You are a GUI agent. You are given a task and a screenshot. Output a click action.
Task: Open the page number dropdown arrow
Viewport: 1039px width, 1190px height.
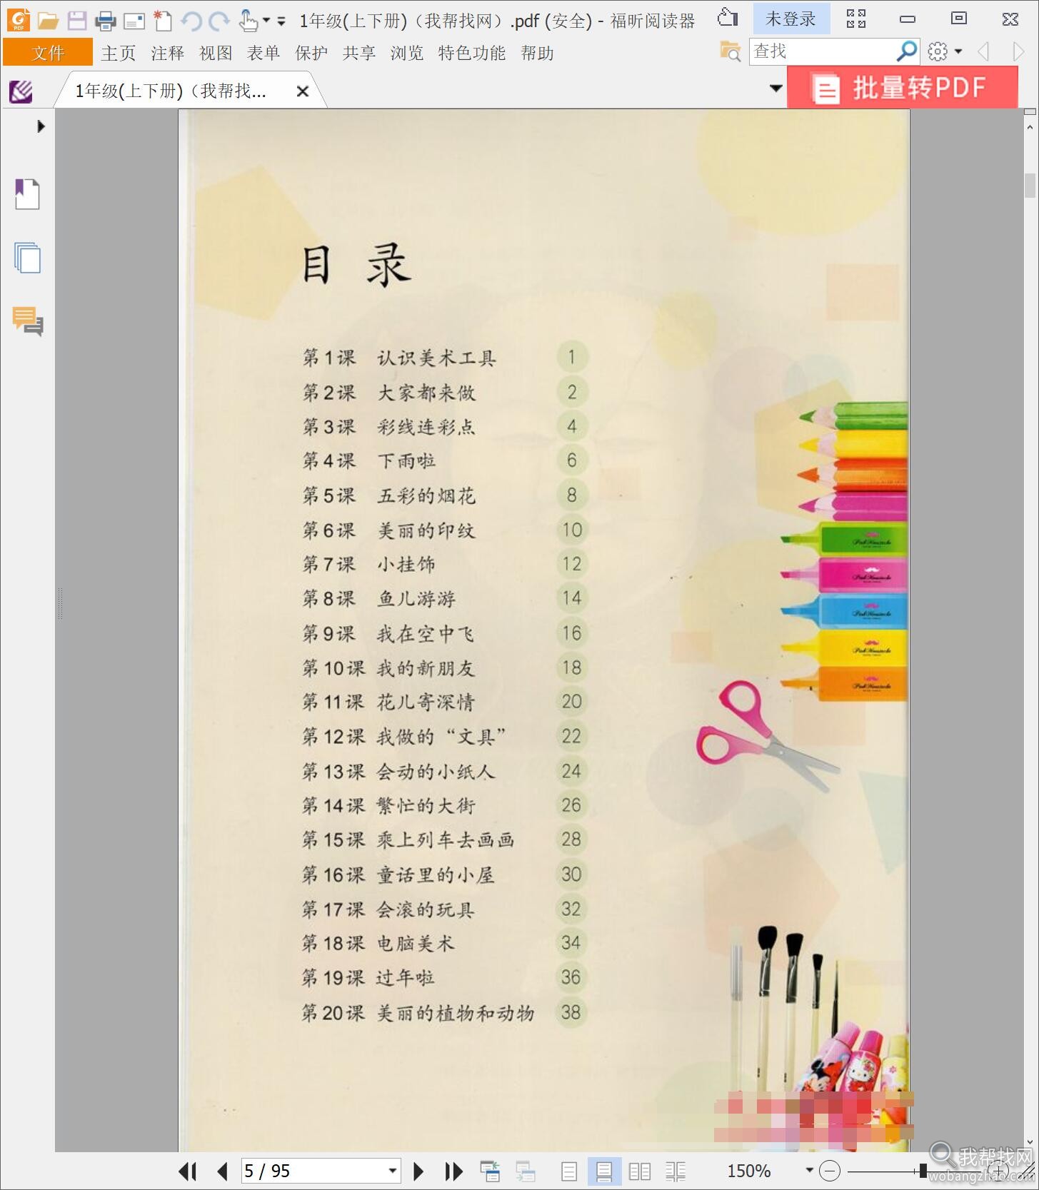pos(392,1171)
